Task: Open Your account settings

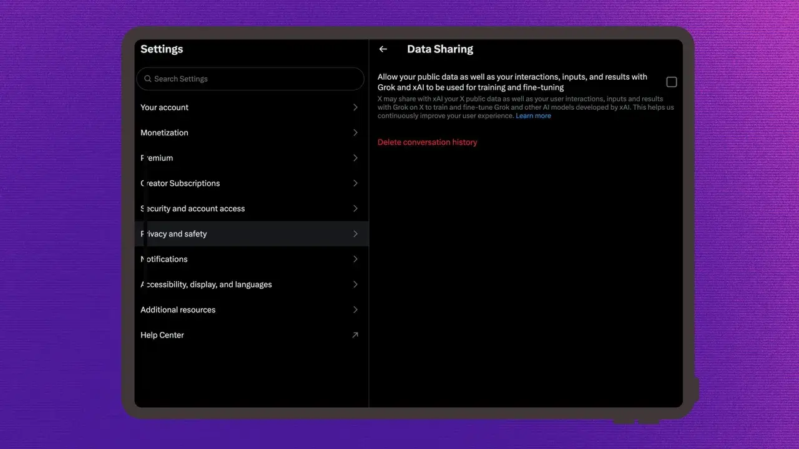Action: click(165, 107)
